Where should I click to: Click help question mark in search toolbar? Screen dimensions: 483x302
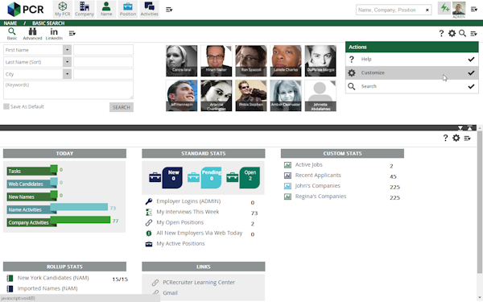441,33
